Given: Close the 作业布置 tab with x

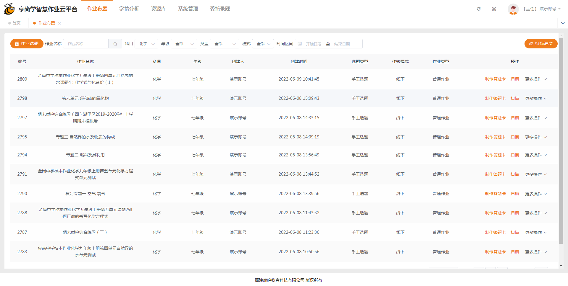Looking at the screenshot, I should (x=59, y=23).
